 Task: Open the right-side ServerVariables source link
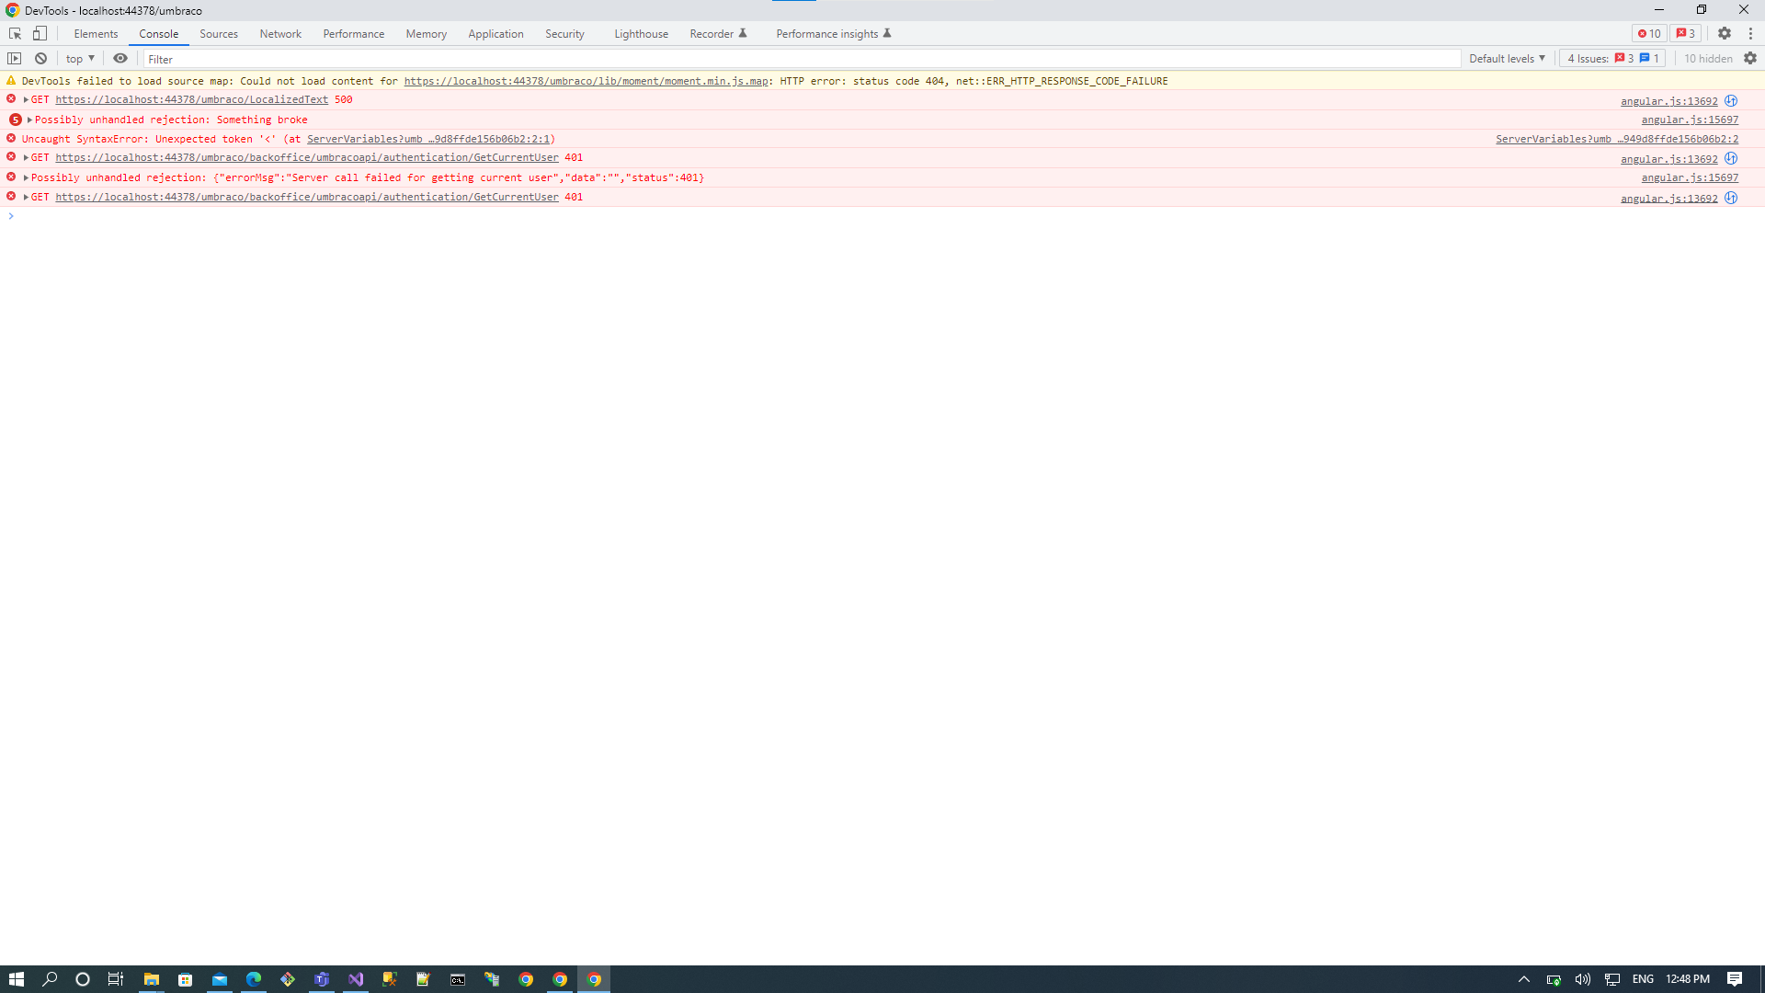click(1617, 139)
